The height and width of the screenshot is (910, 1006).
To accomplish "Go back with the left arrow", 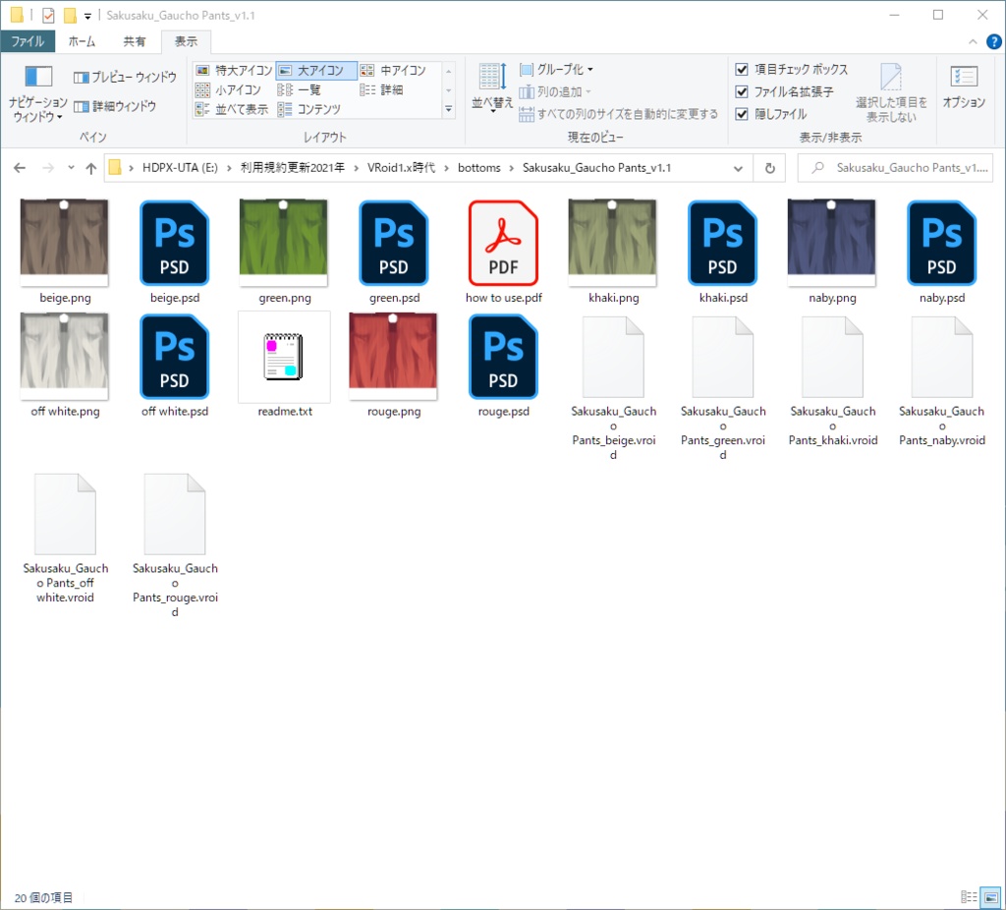I will [20, 168].
